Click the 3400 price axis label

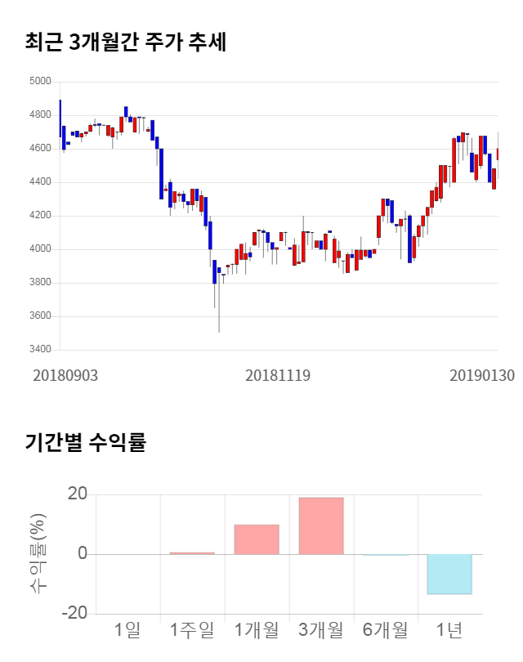40,350
